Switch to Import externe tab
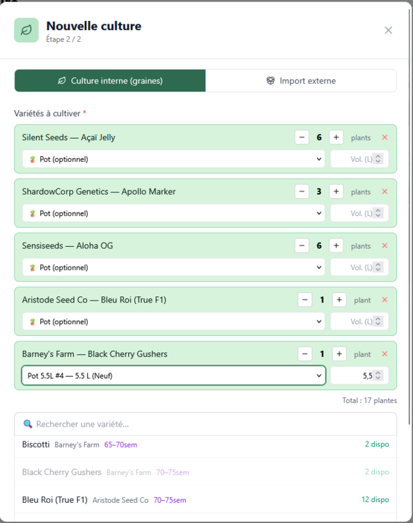Viewport: 413px width, 523px height. pyautogui.click(x=301, y=81)
